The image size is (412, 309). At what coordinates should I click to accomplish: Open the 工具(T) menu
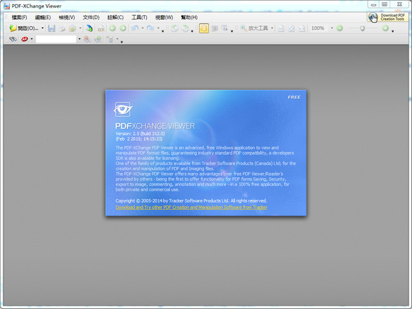click(x=139, y=16)
